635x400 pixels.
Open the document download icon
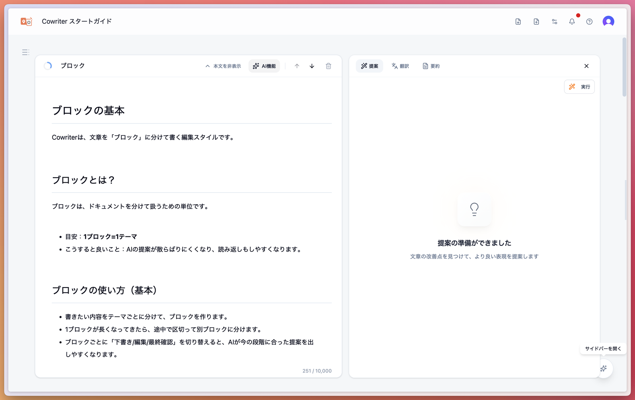coord(518,21)
